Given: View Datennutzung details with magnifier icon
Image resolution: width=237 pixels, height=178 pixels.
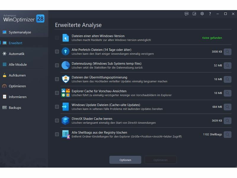Looking at the screenshot, I should (227, 65).
